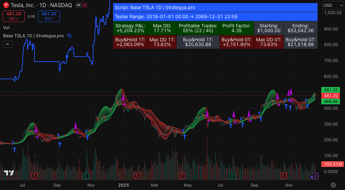The width and height of the screenshot is (345, 190).
Task: Click the 2025 label on the time axis
Action: tap(124, 185)
